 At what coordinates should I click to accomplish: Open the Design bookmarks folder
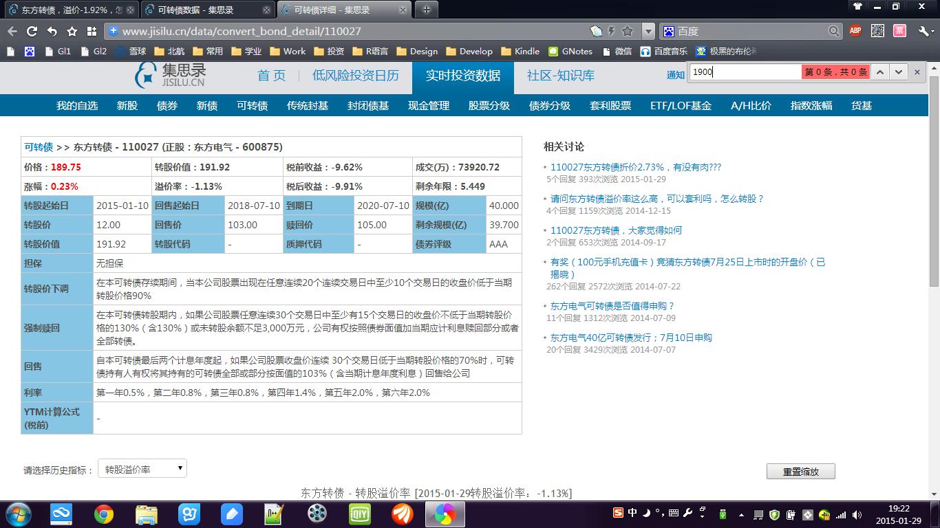tap(417, 51)
